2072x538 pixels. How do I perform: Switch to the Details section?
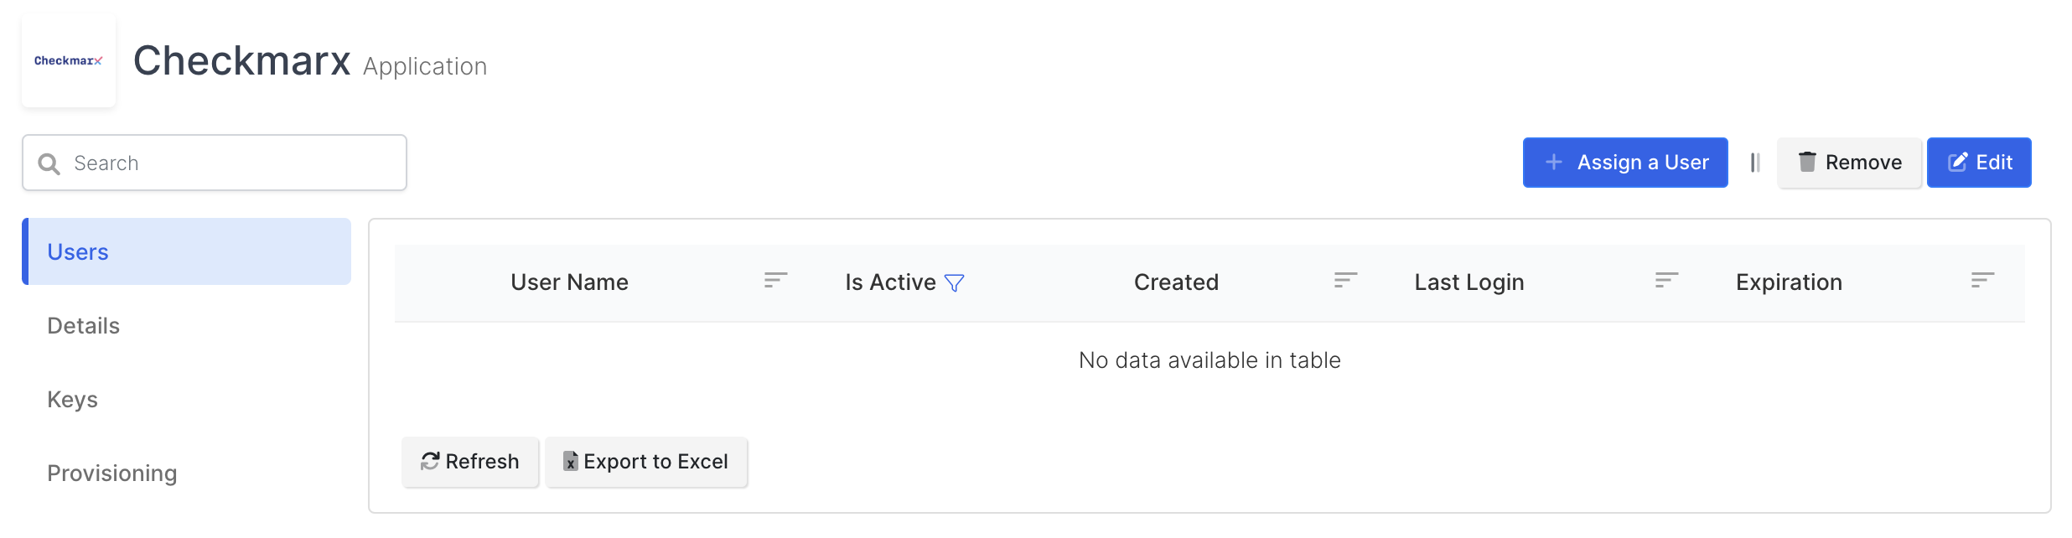(84, 325)
